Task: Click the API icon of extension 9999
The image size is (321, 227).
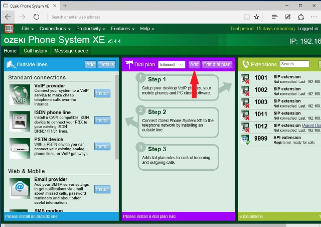Action: tap(245, 140)
